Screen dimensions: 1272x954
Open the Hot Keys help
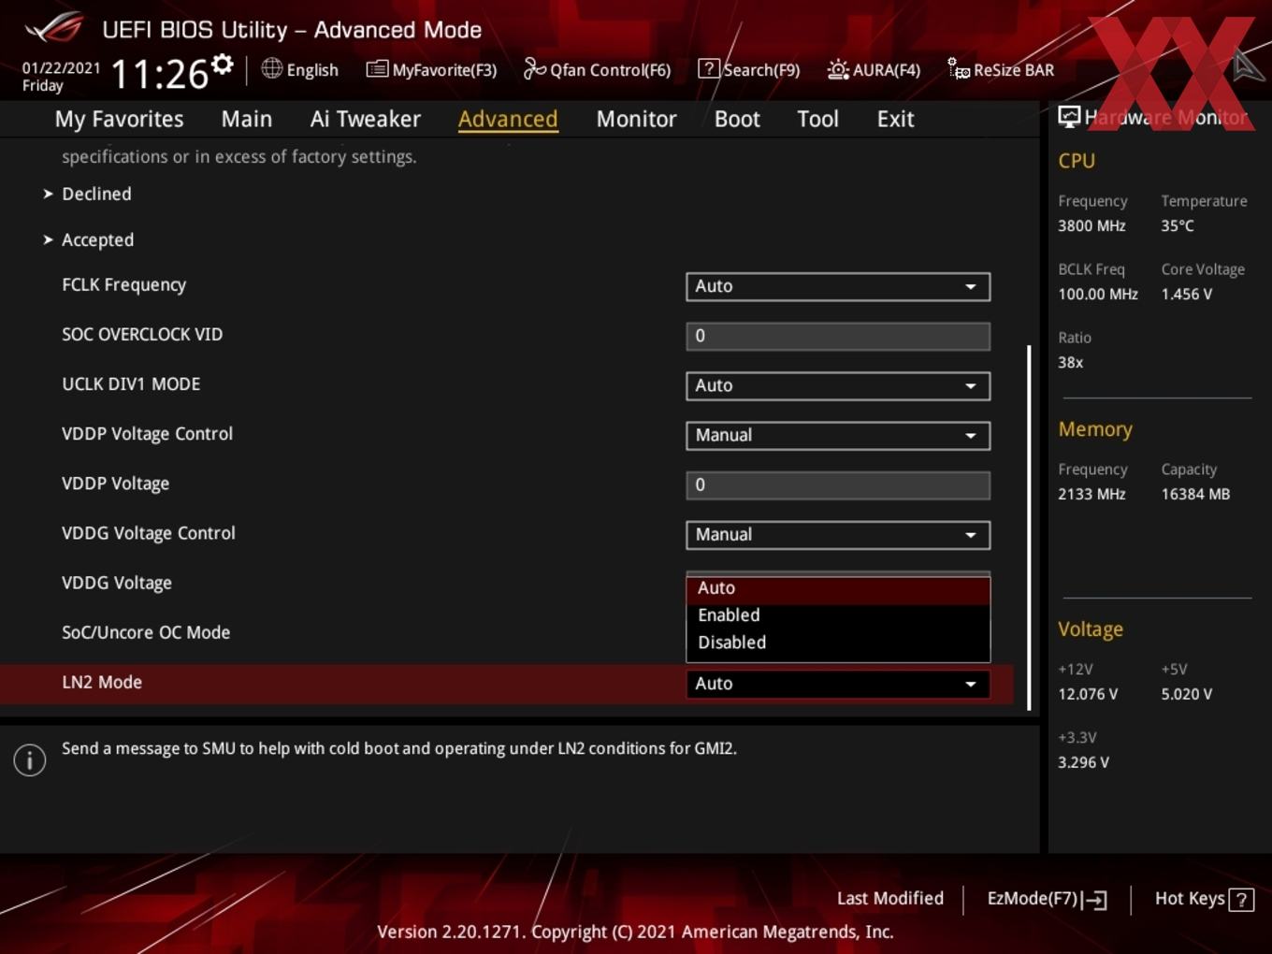point(1204,899)
